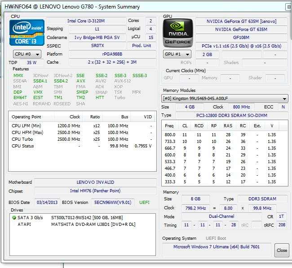Viewport: 292px width, 268px height.
Task: Click the VMX feature flag
Action: pos(38,92)
